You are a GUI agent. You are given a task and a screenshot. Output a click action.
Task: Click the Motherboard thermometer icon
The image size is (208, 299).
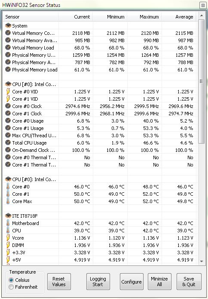tap(8, 223)
